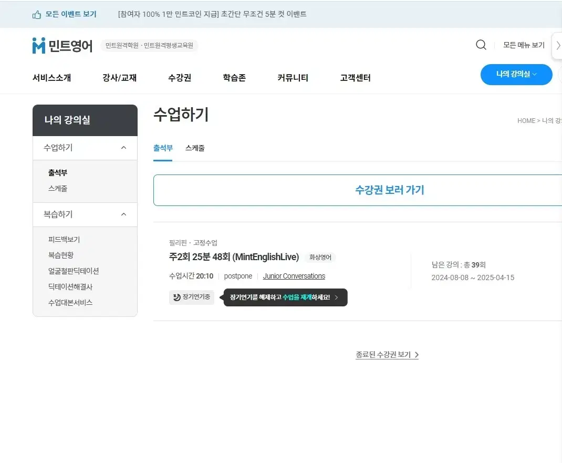
Task: Open 복습현황 in the sidebar
Action: tap(61, 255)
